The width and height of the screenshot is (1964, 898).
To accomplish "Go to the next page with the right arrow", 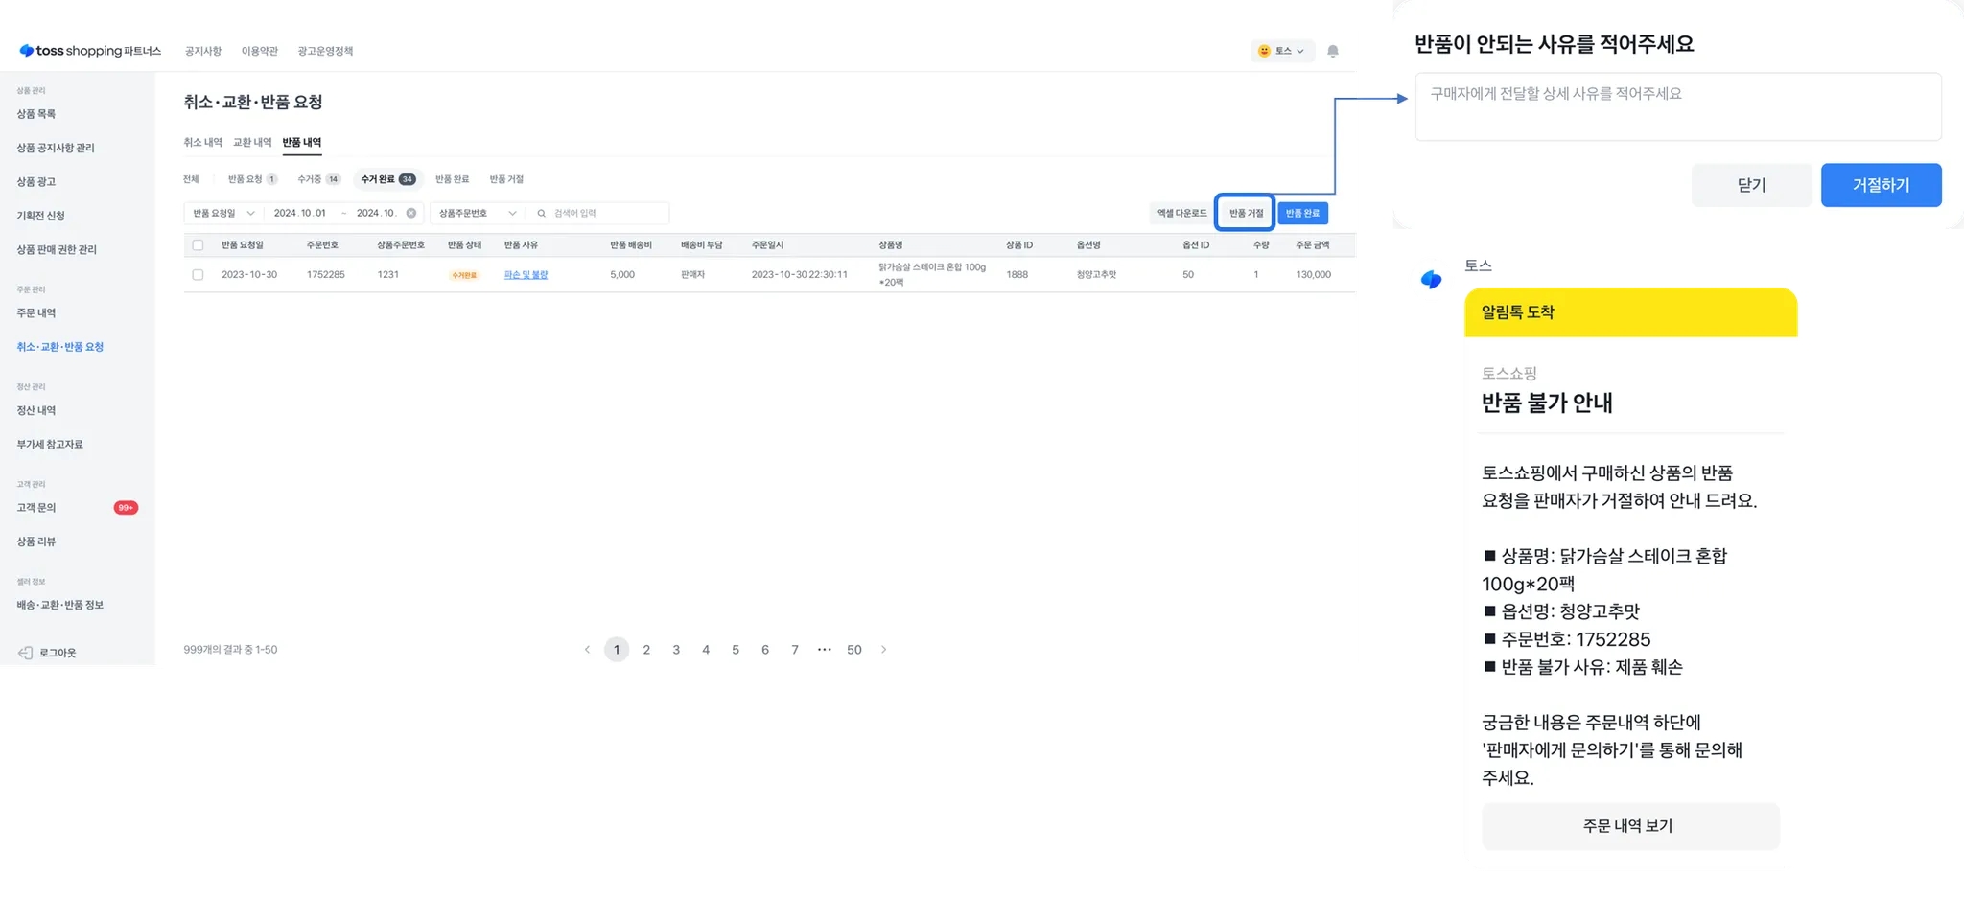I will coord(883,650).
